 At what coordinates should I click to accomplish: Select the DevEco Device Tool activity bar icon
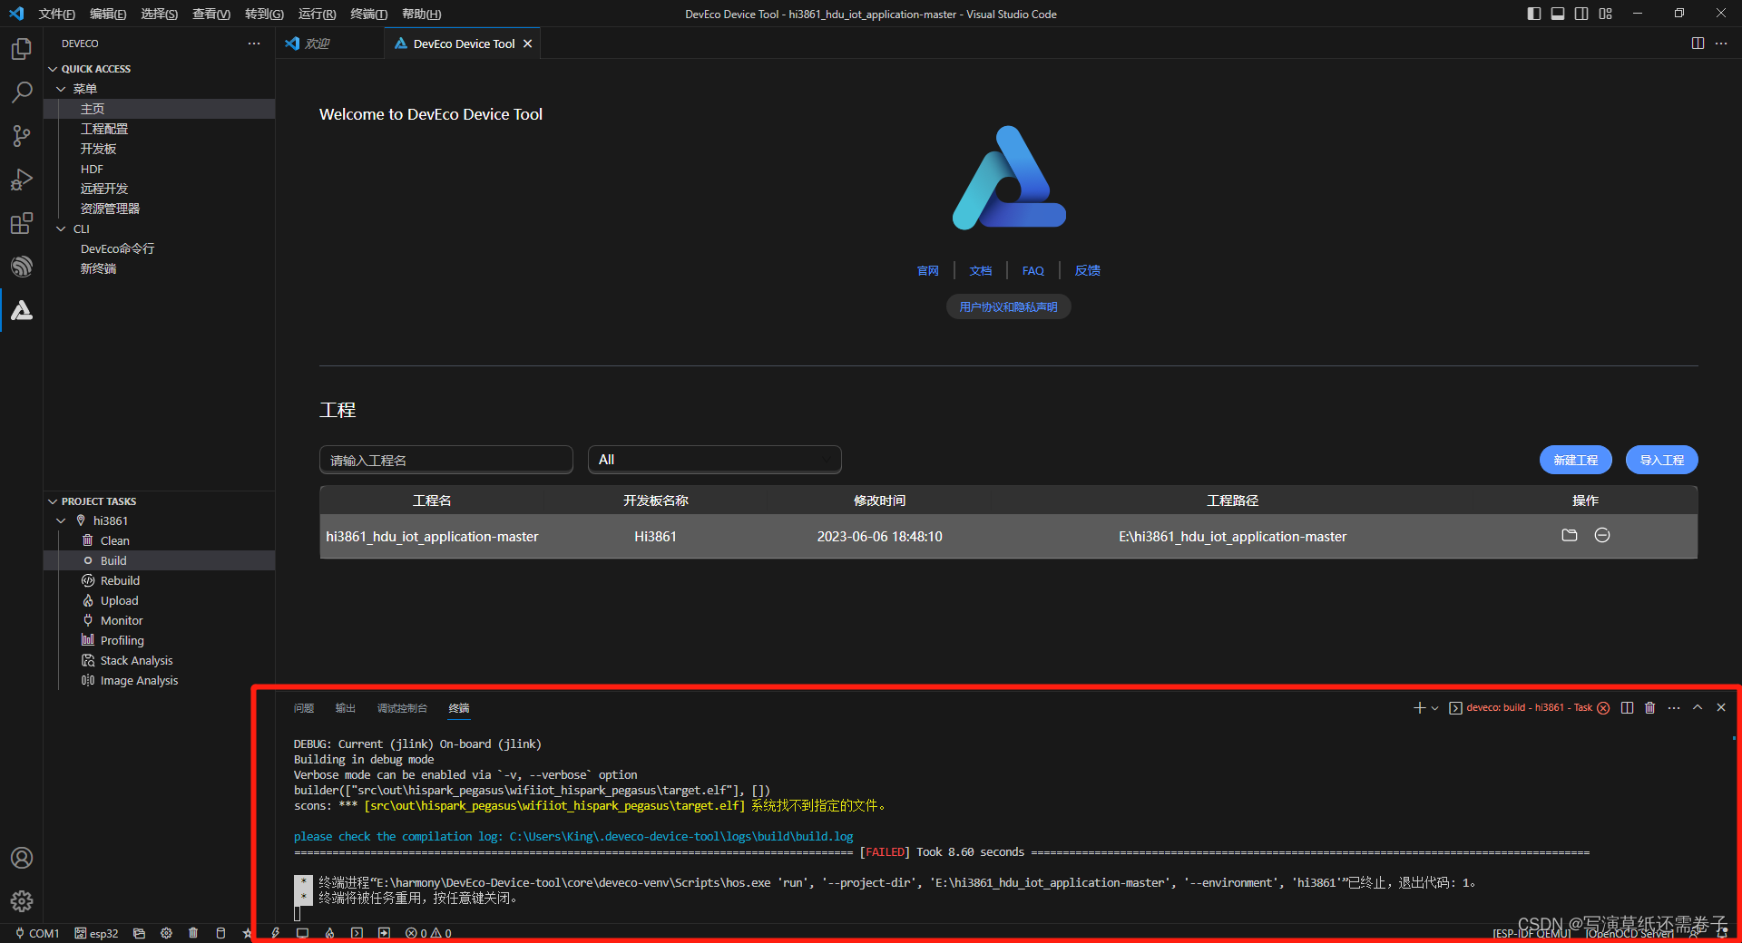point(22,310)
